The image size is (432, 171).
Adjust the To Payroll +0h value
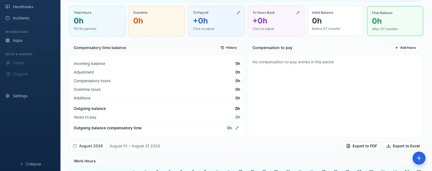click(200, 21)
